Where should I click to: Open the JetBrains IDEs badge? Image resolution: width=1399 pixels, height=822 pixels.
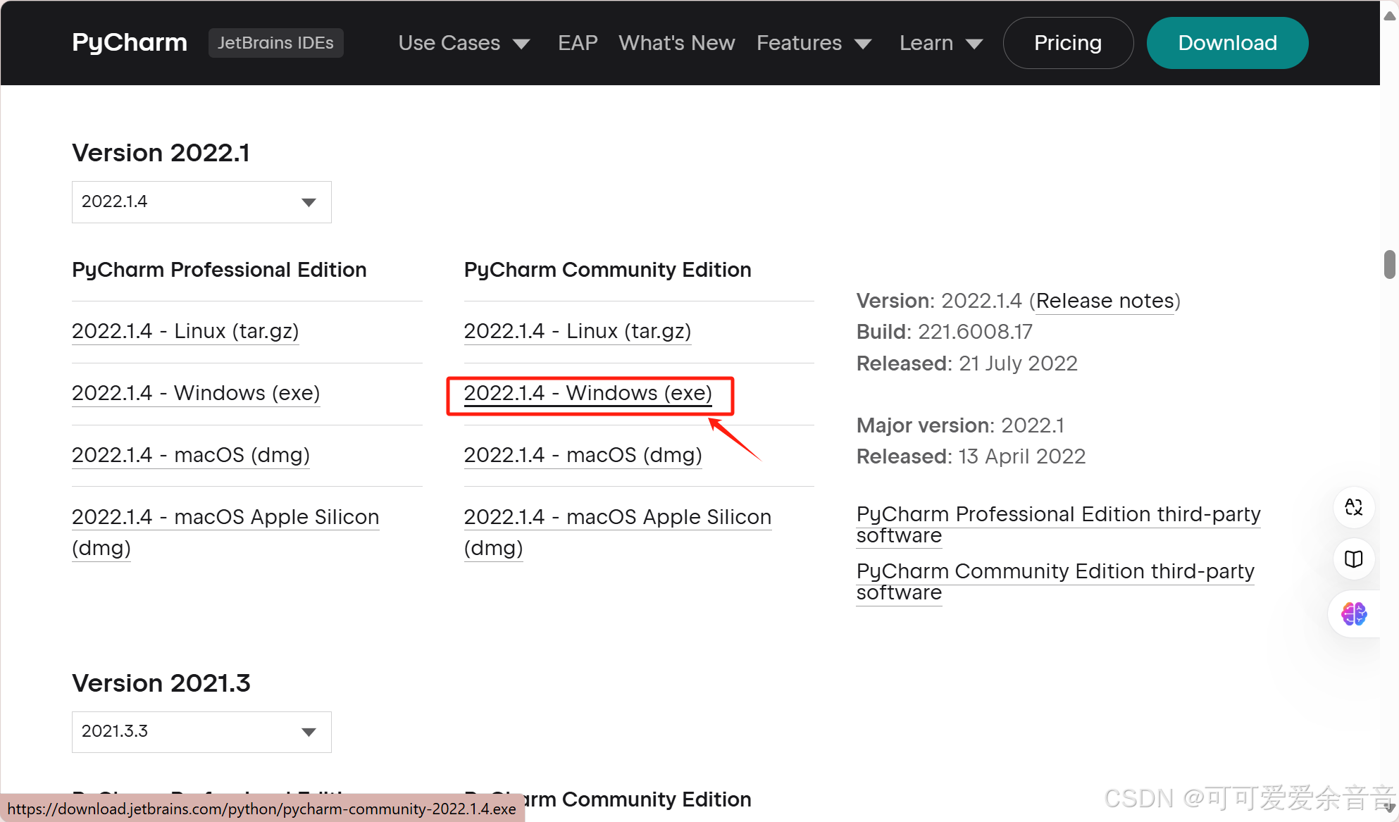click(x=275, y=43)
